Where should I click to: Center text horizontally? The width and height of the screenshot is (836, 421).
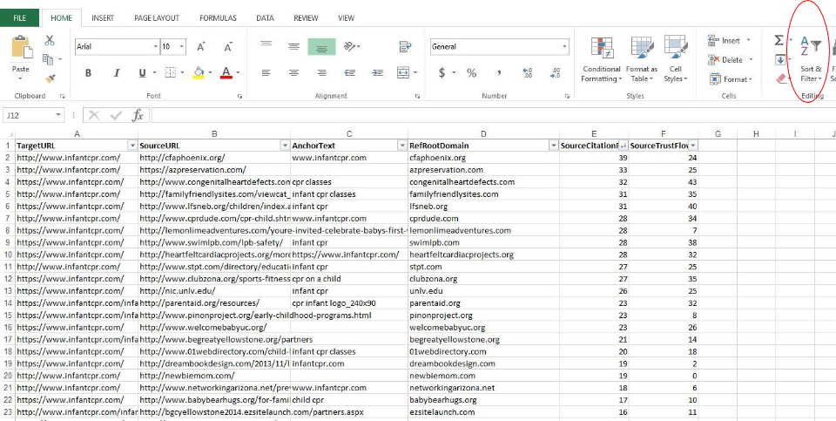pos(293,72)
